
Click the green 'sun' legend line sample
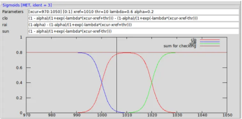point(210,44)
